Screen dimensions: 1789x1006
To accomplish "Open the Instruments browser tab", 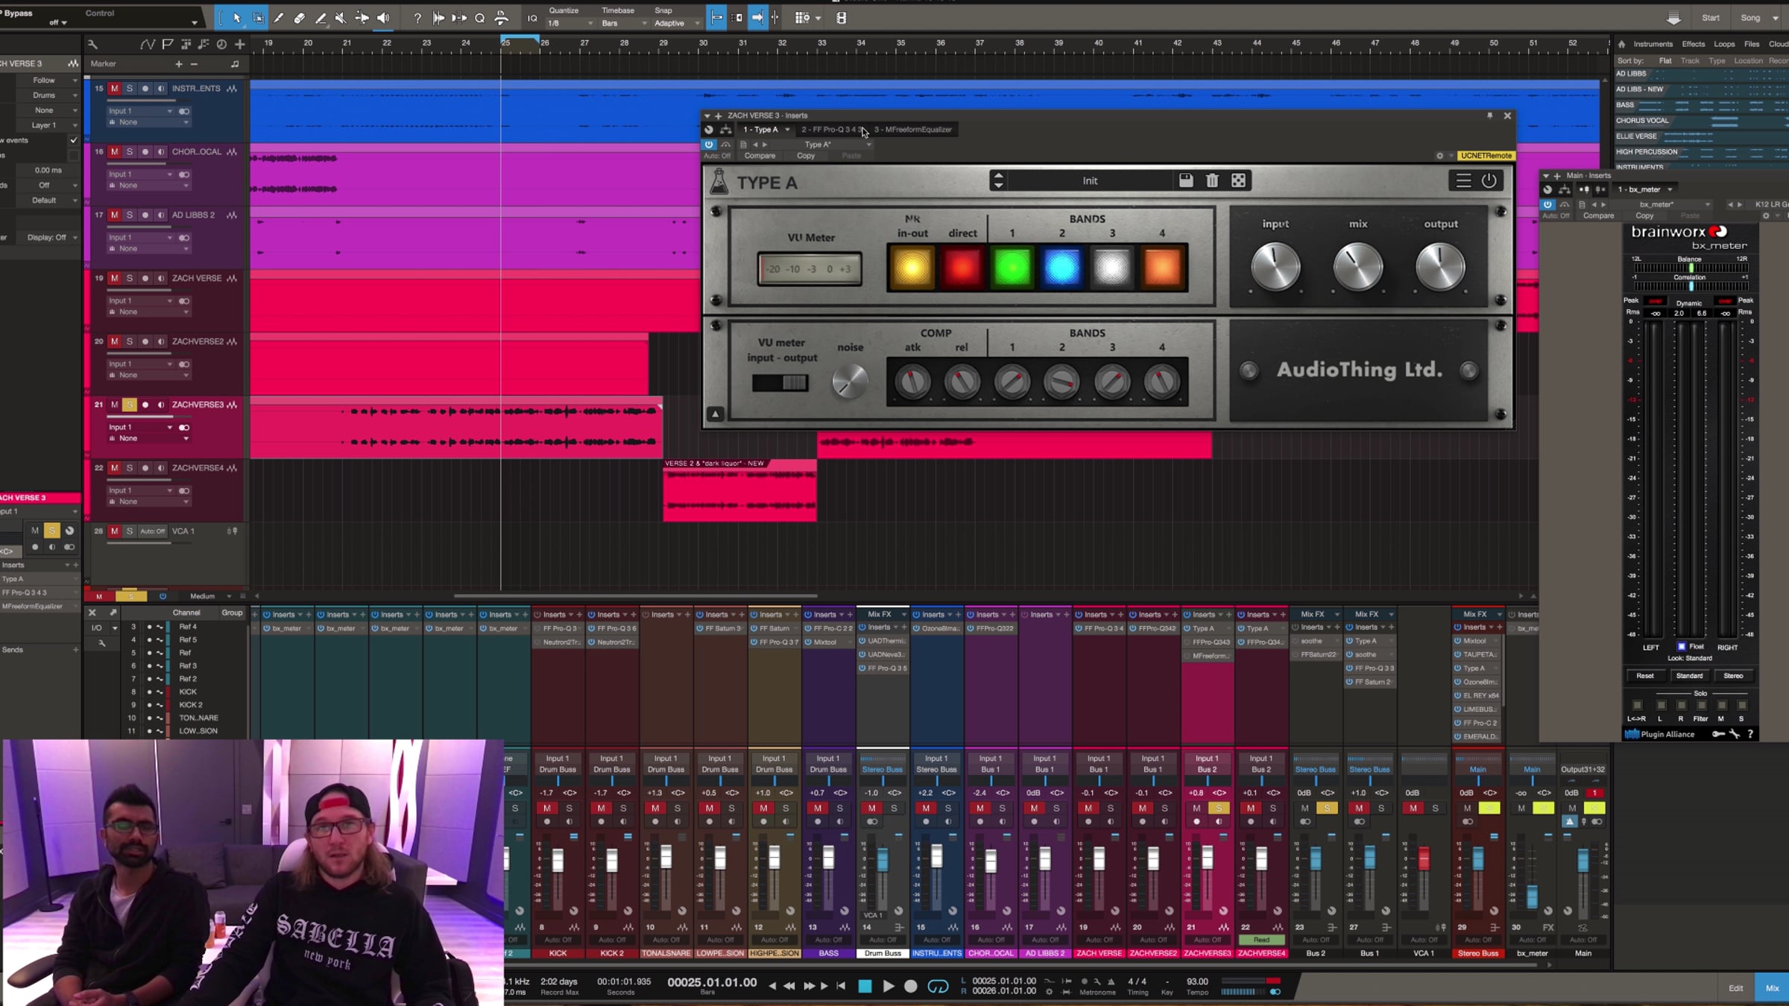I will pos(1653,44).
